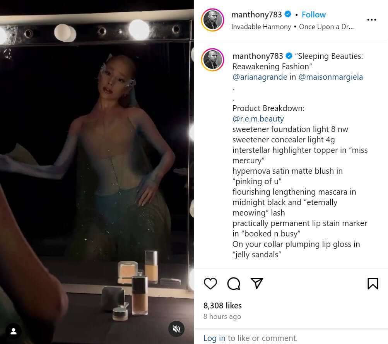
Task: Save post with the bookmark icon
Action: 373,284
